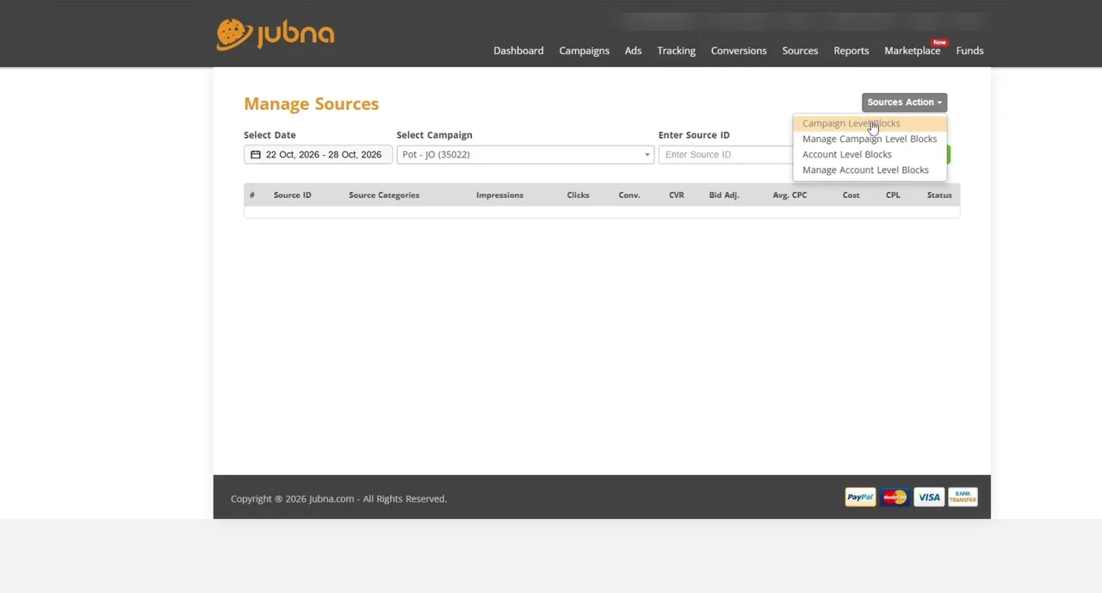Sort by Clicks column header
Viewport: 1102px width, 593px height.
click(x=578, y=195)
